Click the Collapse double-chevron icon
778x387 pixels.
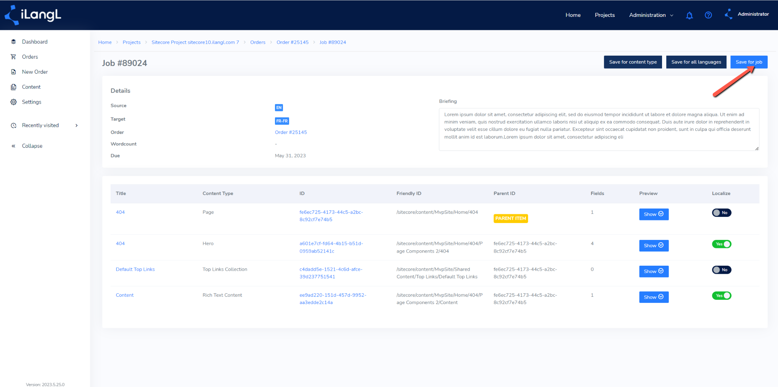(13, 146)
